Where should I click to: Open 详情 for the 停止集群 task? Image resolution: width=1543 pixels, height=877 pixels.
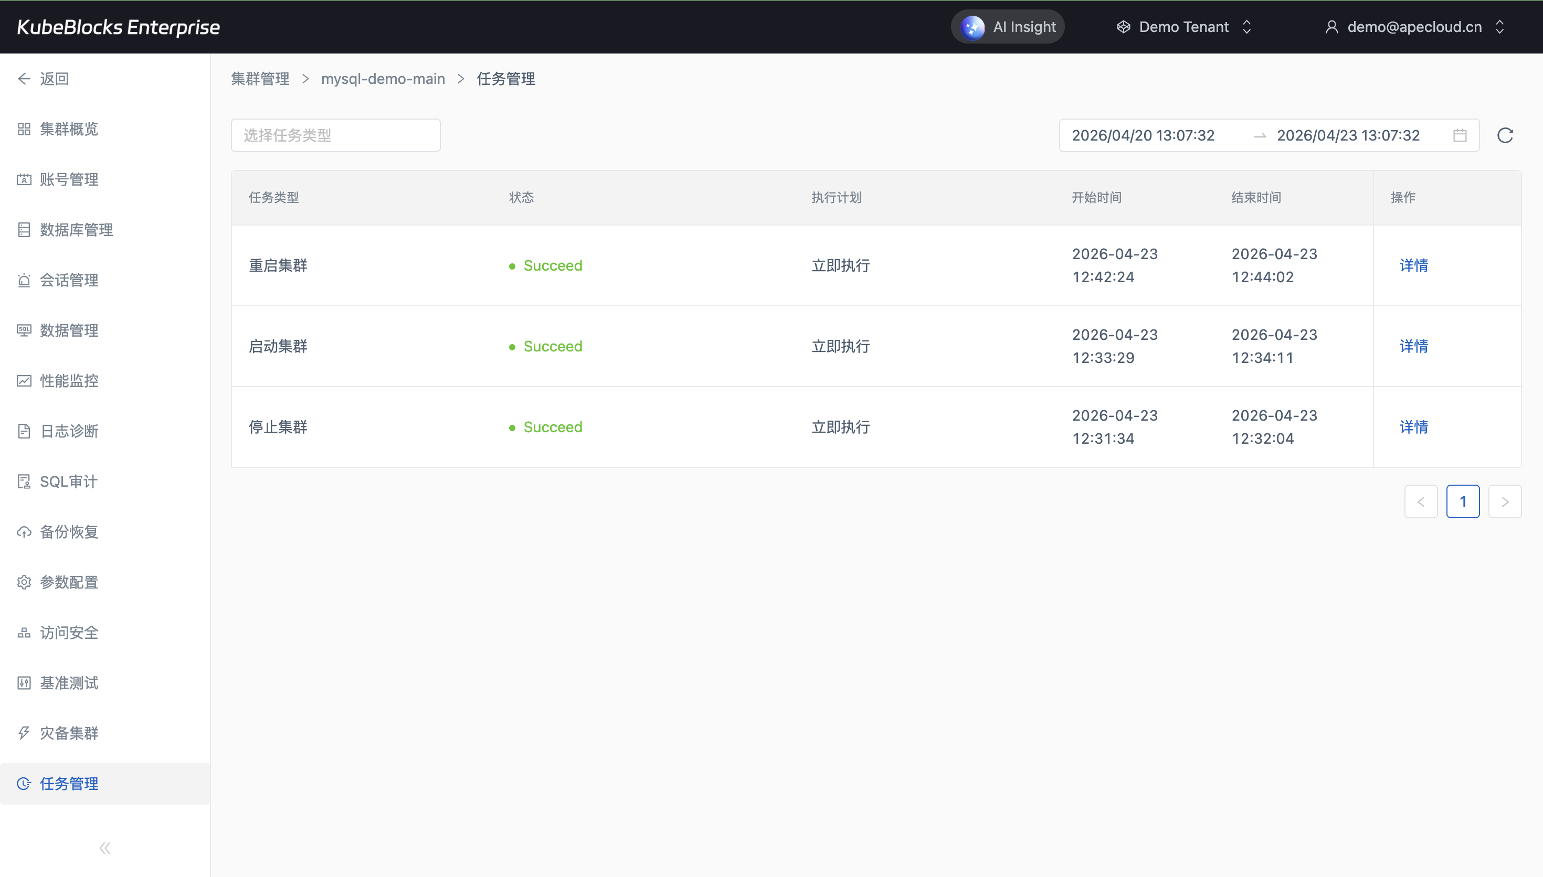tap(1413, 427)
